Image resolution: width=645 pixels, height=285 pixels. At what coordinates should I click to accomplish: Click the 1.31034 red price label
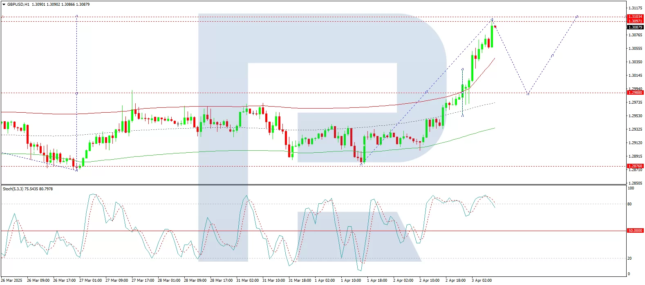pyautogui.click(x=635, y=17)
